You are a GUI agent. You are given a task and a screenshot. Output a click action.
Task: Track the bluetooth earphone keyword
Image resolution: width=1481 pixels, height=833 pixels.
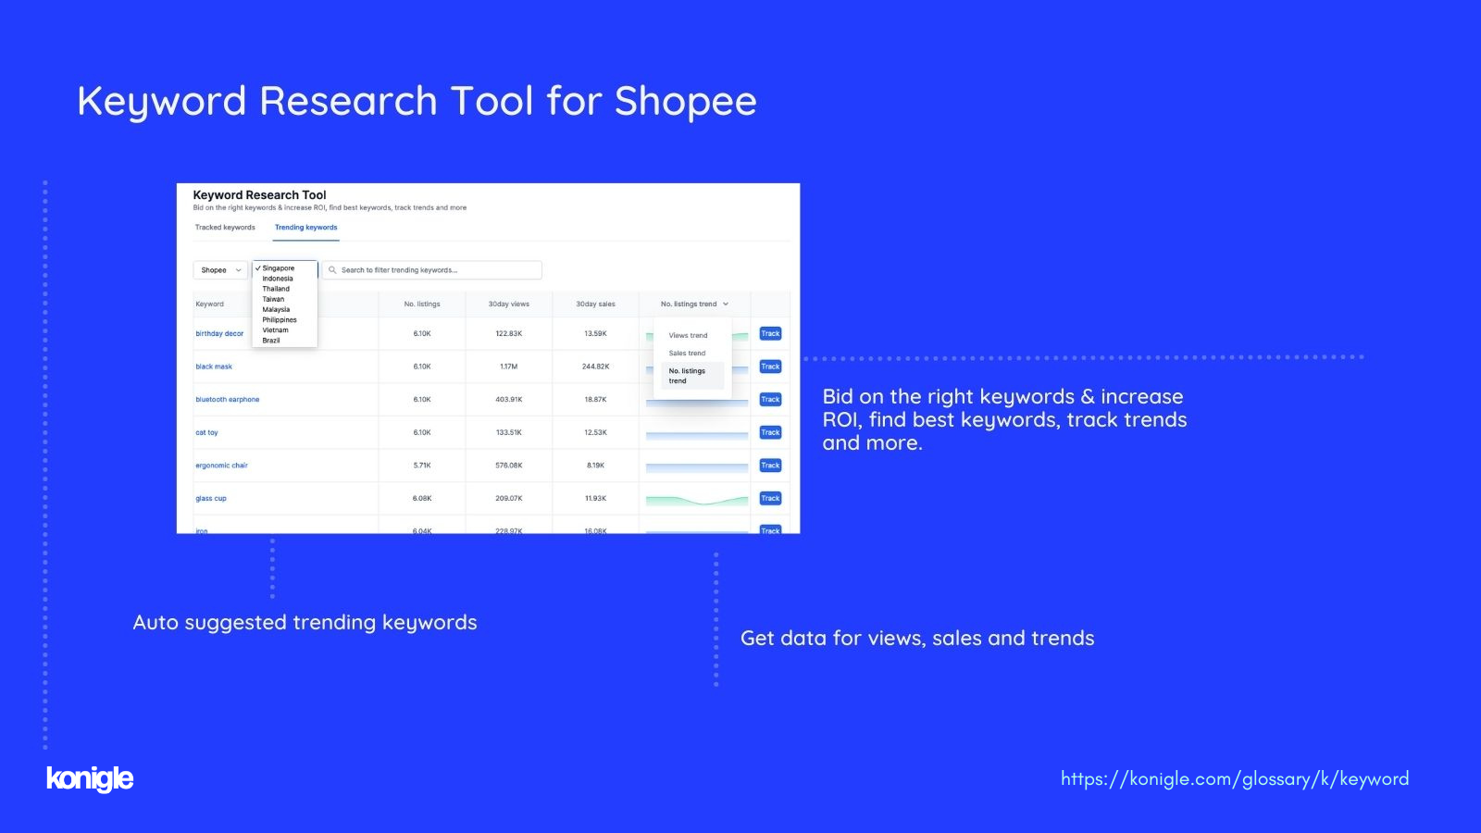tap(770, 400)
